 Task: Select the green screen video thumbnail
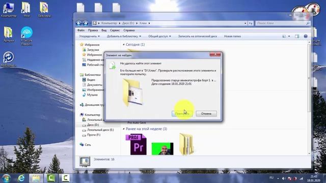(x=162, y=148)
